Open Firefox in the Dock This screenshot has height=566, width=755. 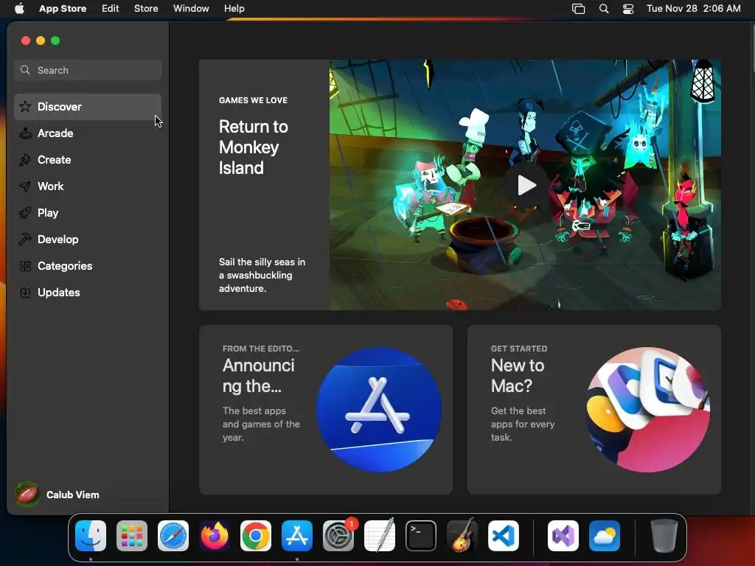point(215,536)
